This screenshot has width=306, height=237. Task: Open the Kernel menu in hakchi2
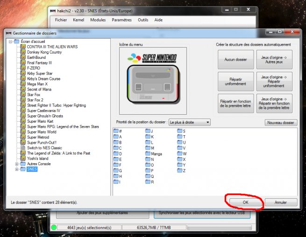[x=78, y=20]
